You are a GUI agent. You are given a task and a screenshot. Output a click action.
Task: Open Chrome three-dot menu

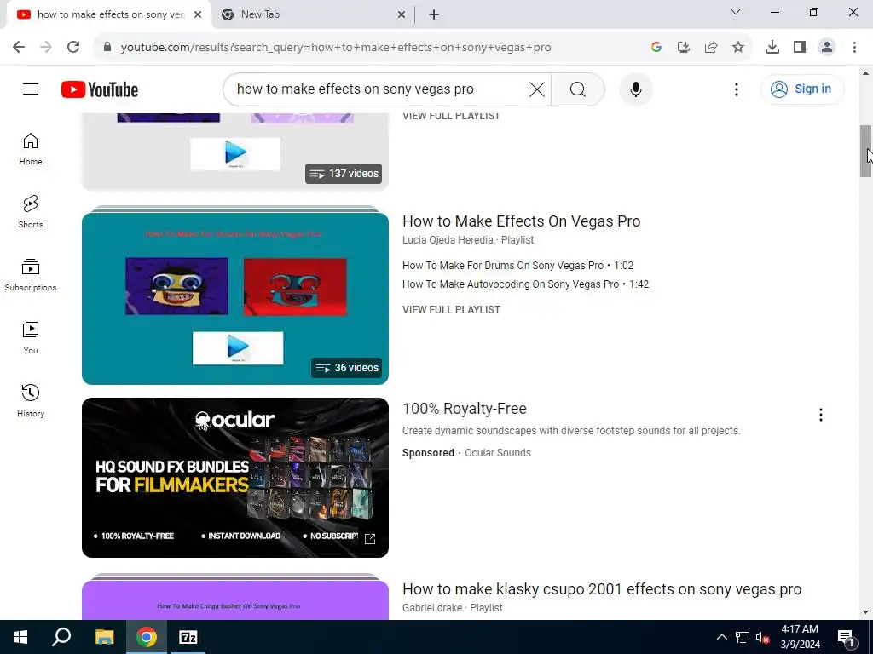pos(854,48)
